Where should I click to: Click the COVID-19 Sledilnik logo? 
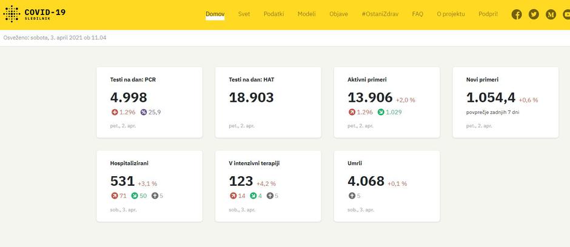35,14
